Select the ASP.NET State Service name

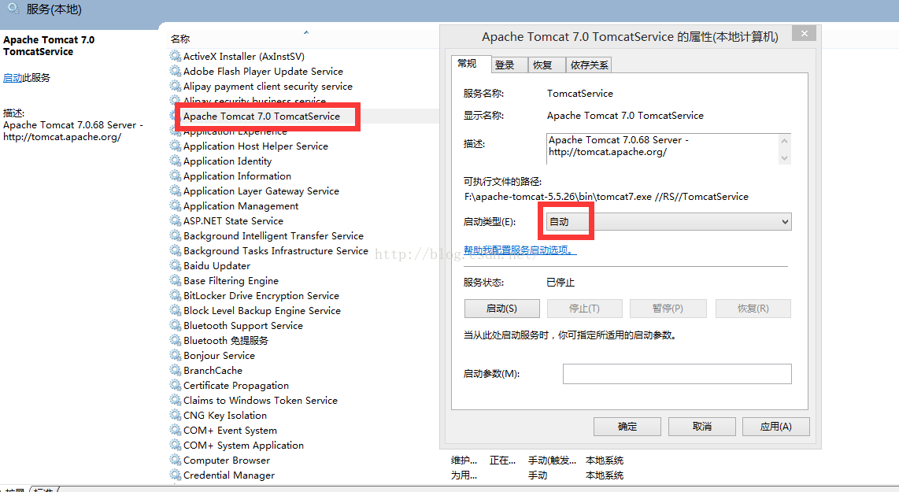[233, 220]
